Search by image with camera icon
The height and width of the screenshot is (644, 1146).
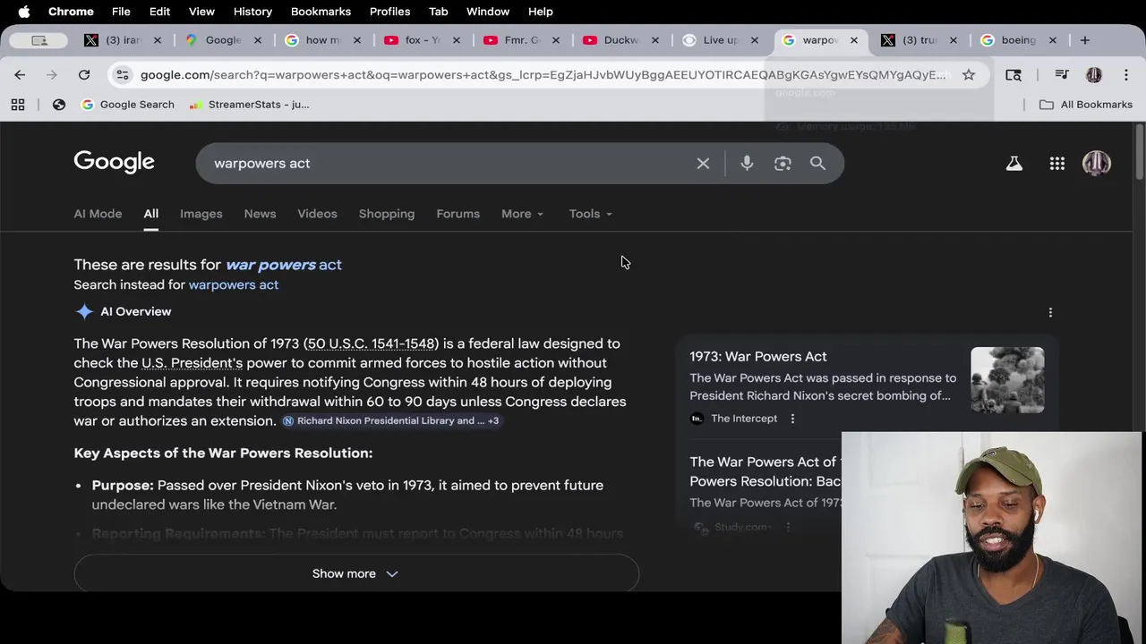[x=783, y=164]
